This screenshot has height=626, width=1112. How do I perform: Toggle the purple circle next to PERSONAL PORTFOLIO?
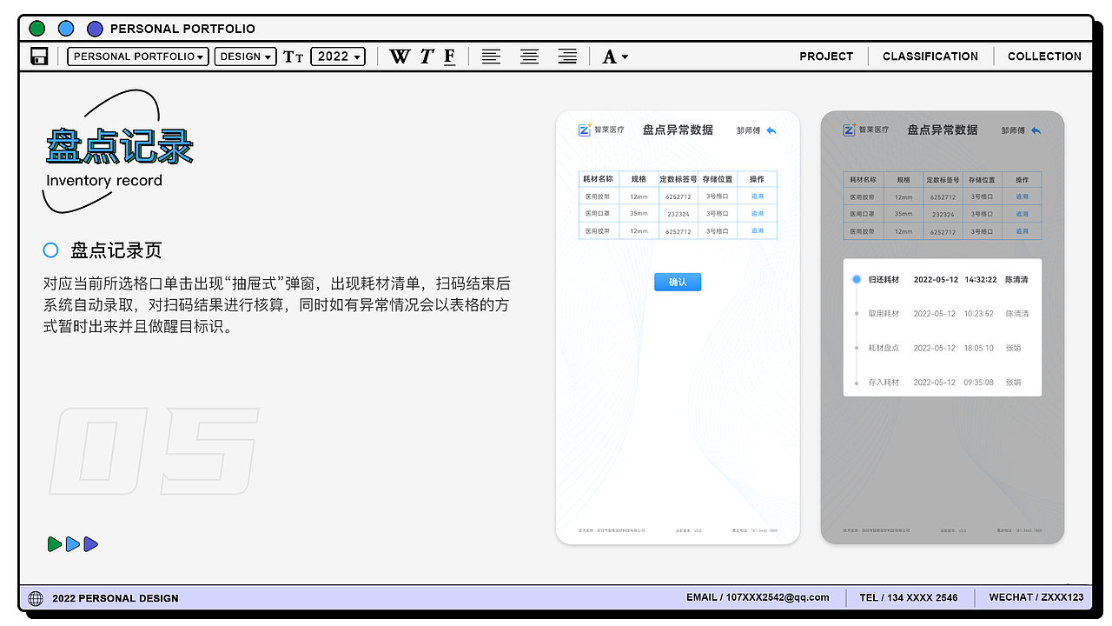click(95, 28)
